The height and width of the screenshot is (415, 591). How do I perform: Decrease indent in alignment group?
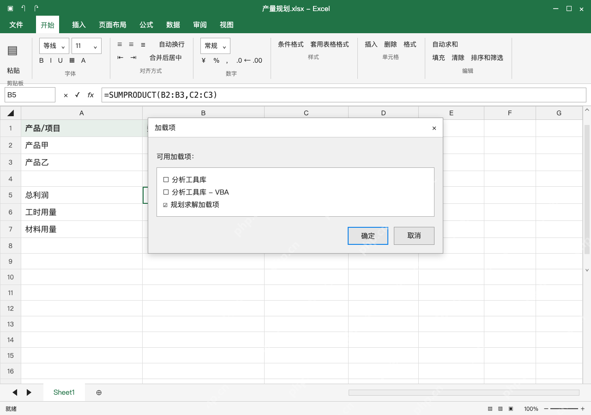coord(121,58)
